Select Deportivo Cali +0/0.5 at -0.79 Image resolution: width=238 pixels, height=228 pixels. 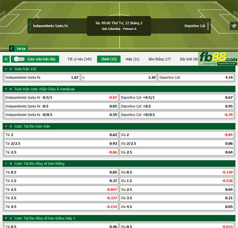click(x=177, y=115)
